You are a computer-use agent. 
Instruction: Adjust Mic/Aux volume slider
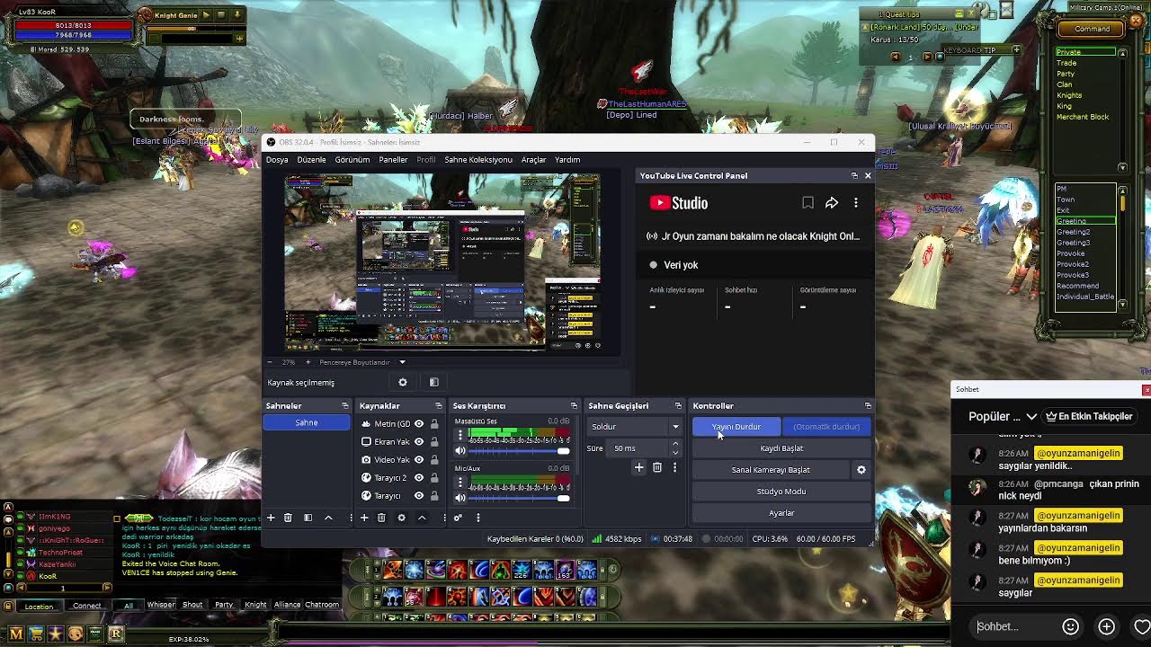pos(521,498)
